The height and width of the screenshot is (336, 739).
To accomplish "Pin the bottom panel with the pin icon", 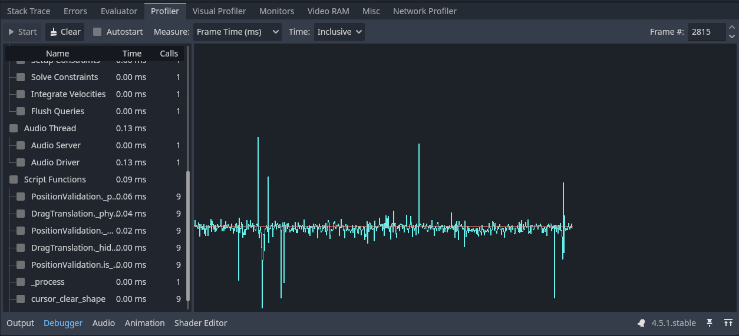I will [710, 323].
